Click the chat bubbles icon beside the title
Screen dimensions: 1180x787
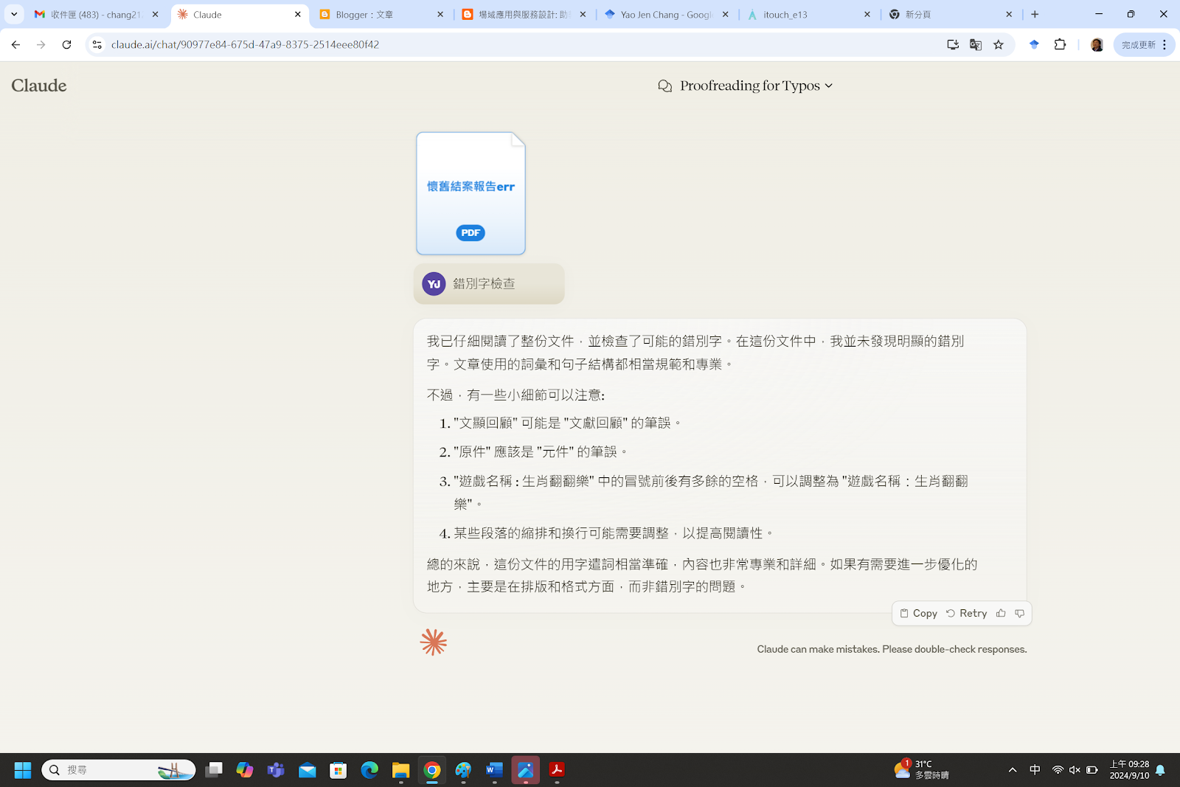click(664, 86)
